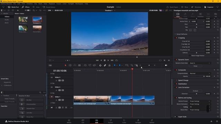Image resolution: width=221 pixels, height=124 pixels.
Task: Click the Overwrite Clip icon
Action: [90, 65]
